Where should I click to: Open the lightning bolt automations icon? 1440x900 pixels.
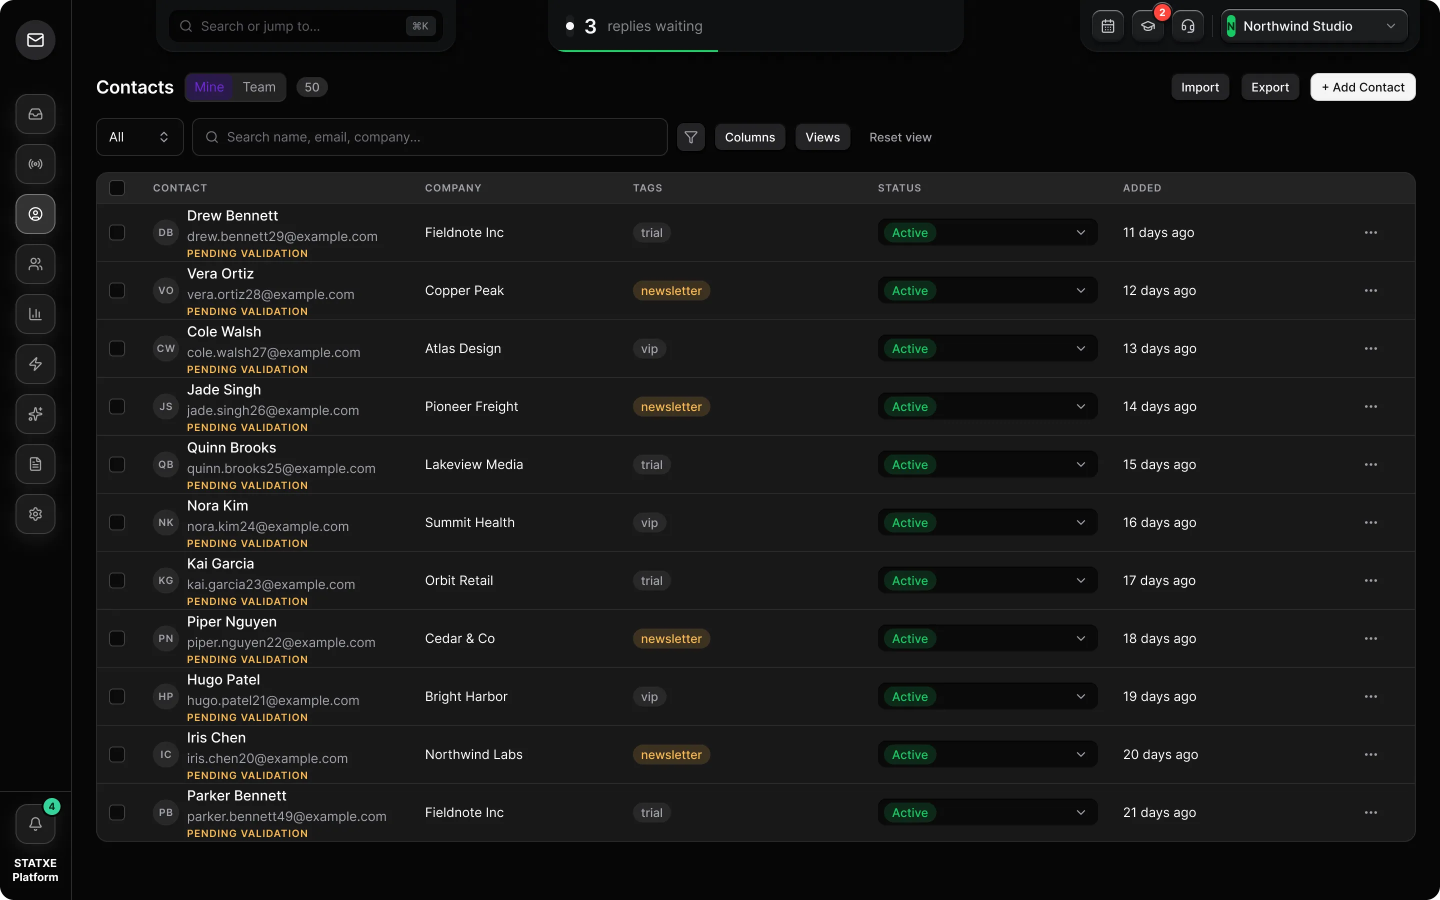35,363
